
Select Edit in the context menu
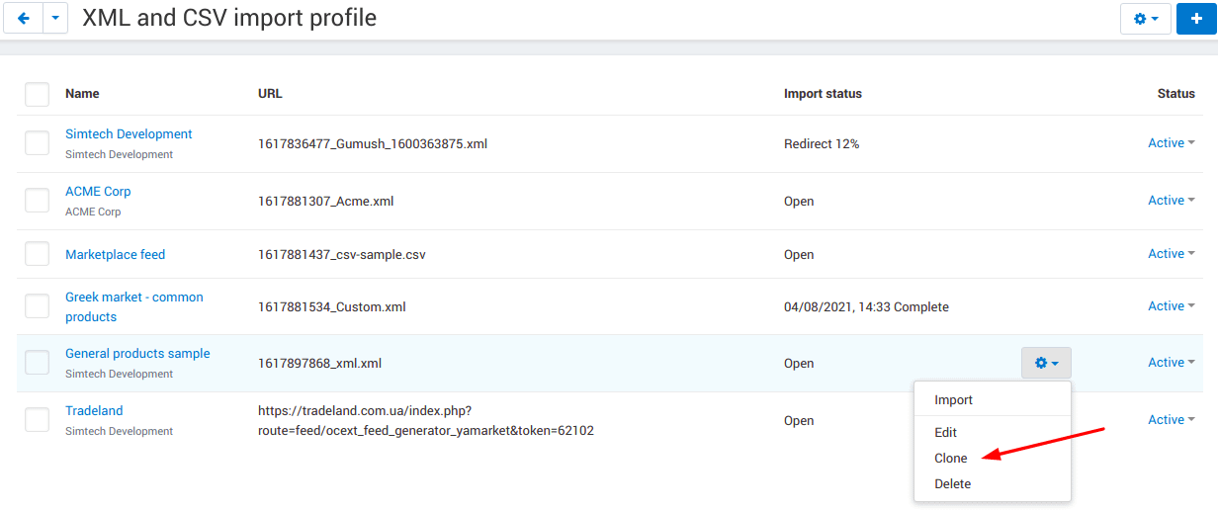click(946, 432)
